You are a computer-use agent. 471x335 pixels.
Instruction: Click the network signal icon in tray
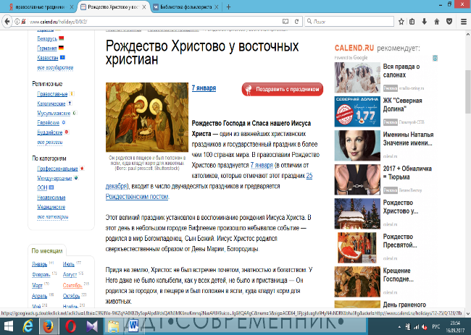tap(417, 327)
